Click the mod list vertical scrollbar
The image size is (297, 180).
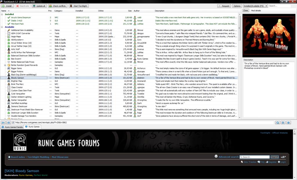[x=239, y=66]
